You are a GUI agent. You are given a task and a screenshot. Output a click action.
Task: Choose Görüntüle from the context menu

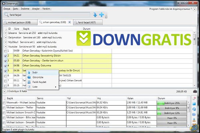[x=42, y=77]
